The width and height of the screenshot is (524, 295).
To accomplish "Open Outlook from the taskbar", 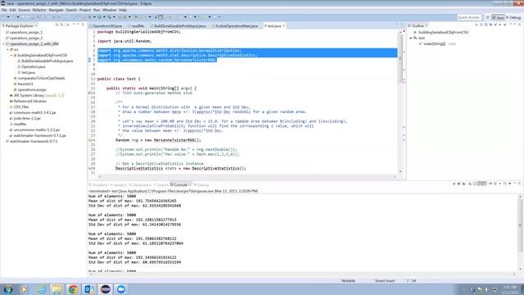I will pyautogui.click(x=89, y=289).
